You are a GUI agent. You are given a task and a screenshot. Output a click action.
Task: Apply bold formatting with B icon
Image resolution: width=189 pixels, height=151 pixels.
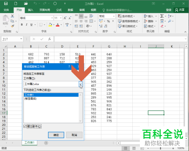[22, 25]
